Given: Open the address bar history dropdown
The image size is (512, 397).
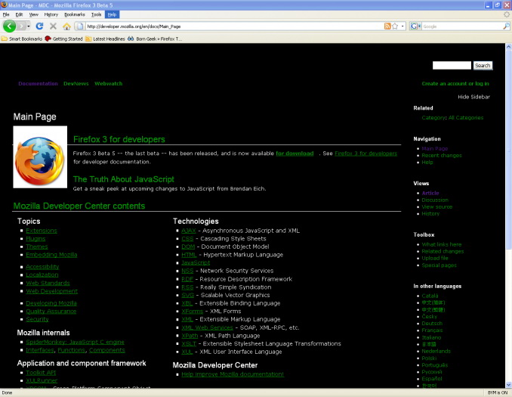Looking at the screenshot, I should 403,26.
